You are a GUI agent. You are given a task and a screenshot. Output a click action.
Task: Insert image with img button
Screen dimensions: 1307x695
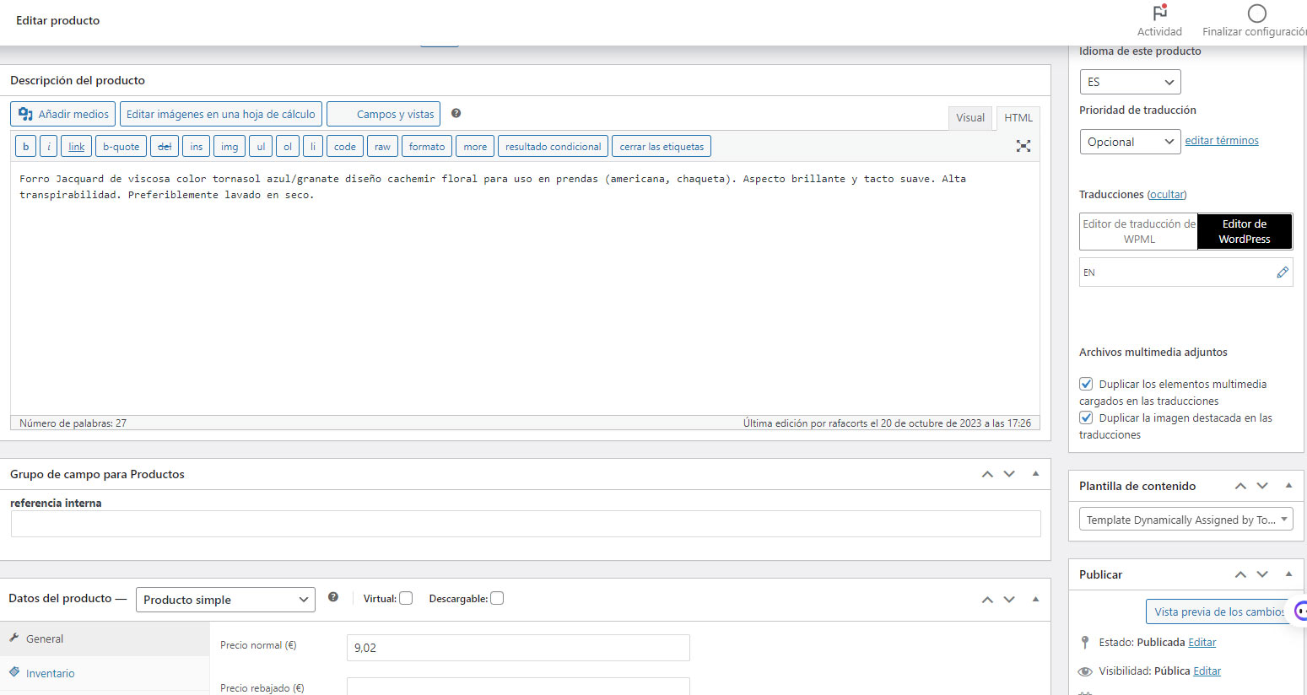point(230,147)
